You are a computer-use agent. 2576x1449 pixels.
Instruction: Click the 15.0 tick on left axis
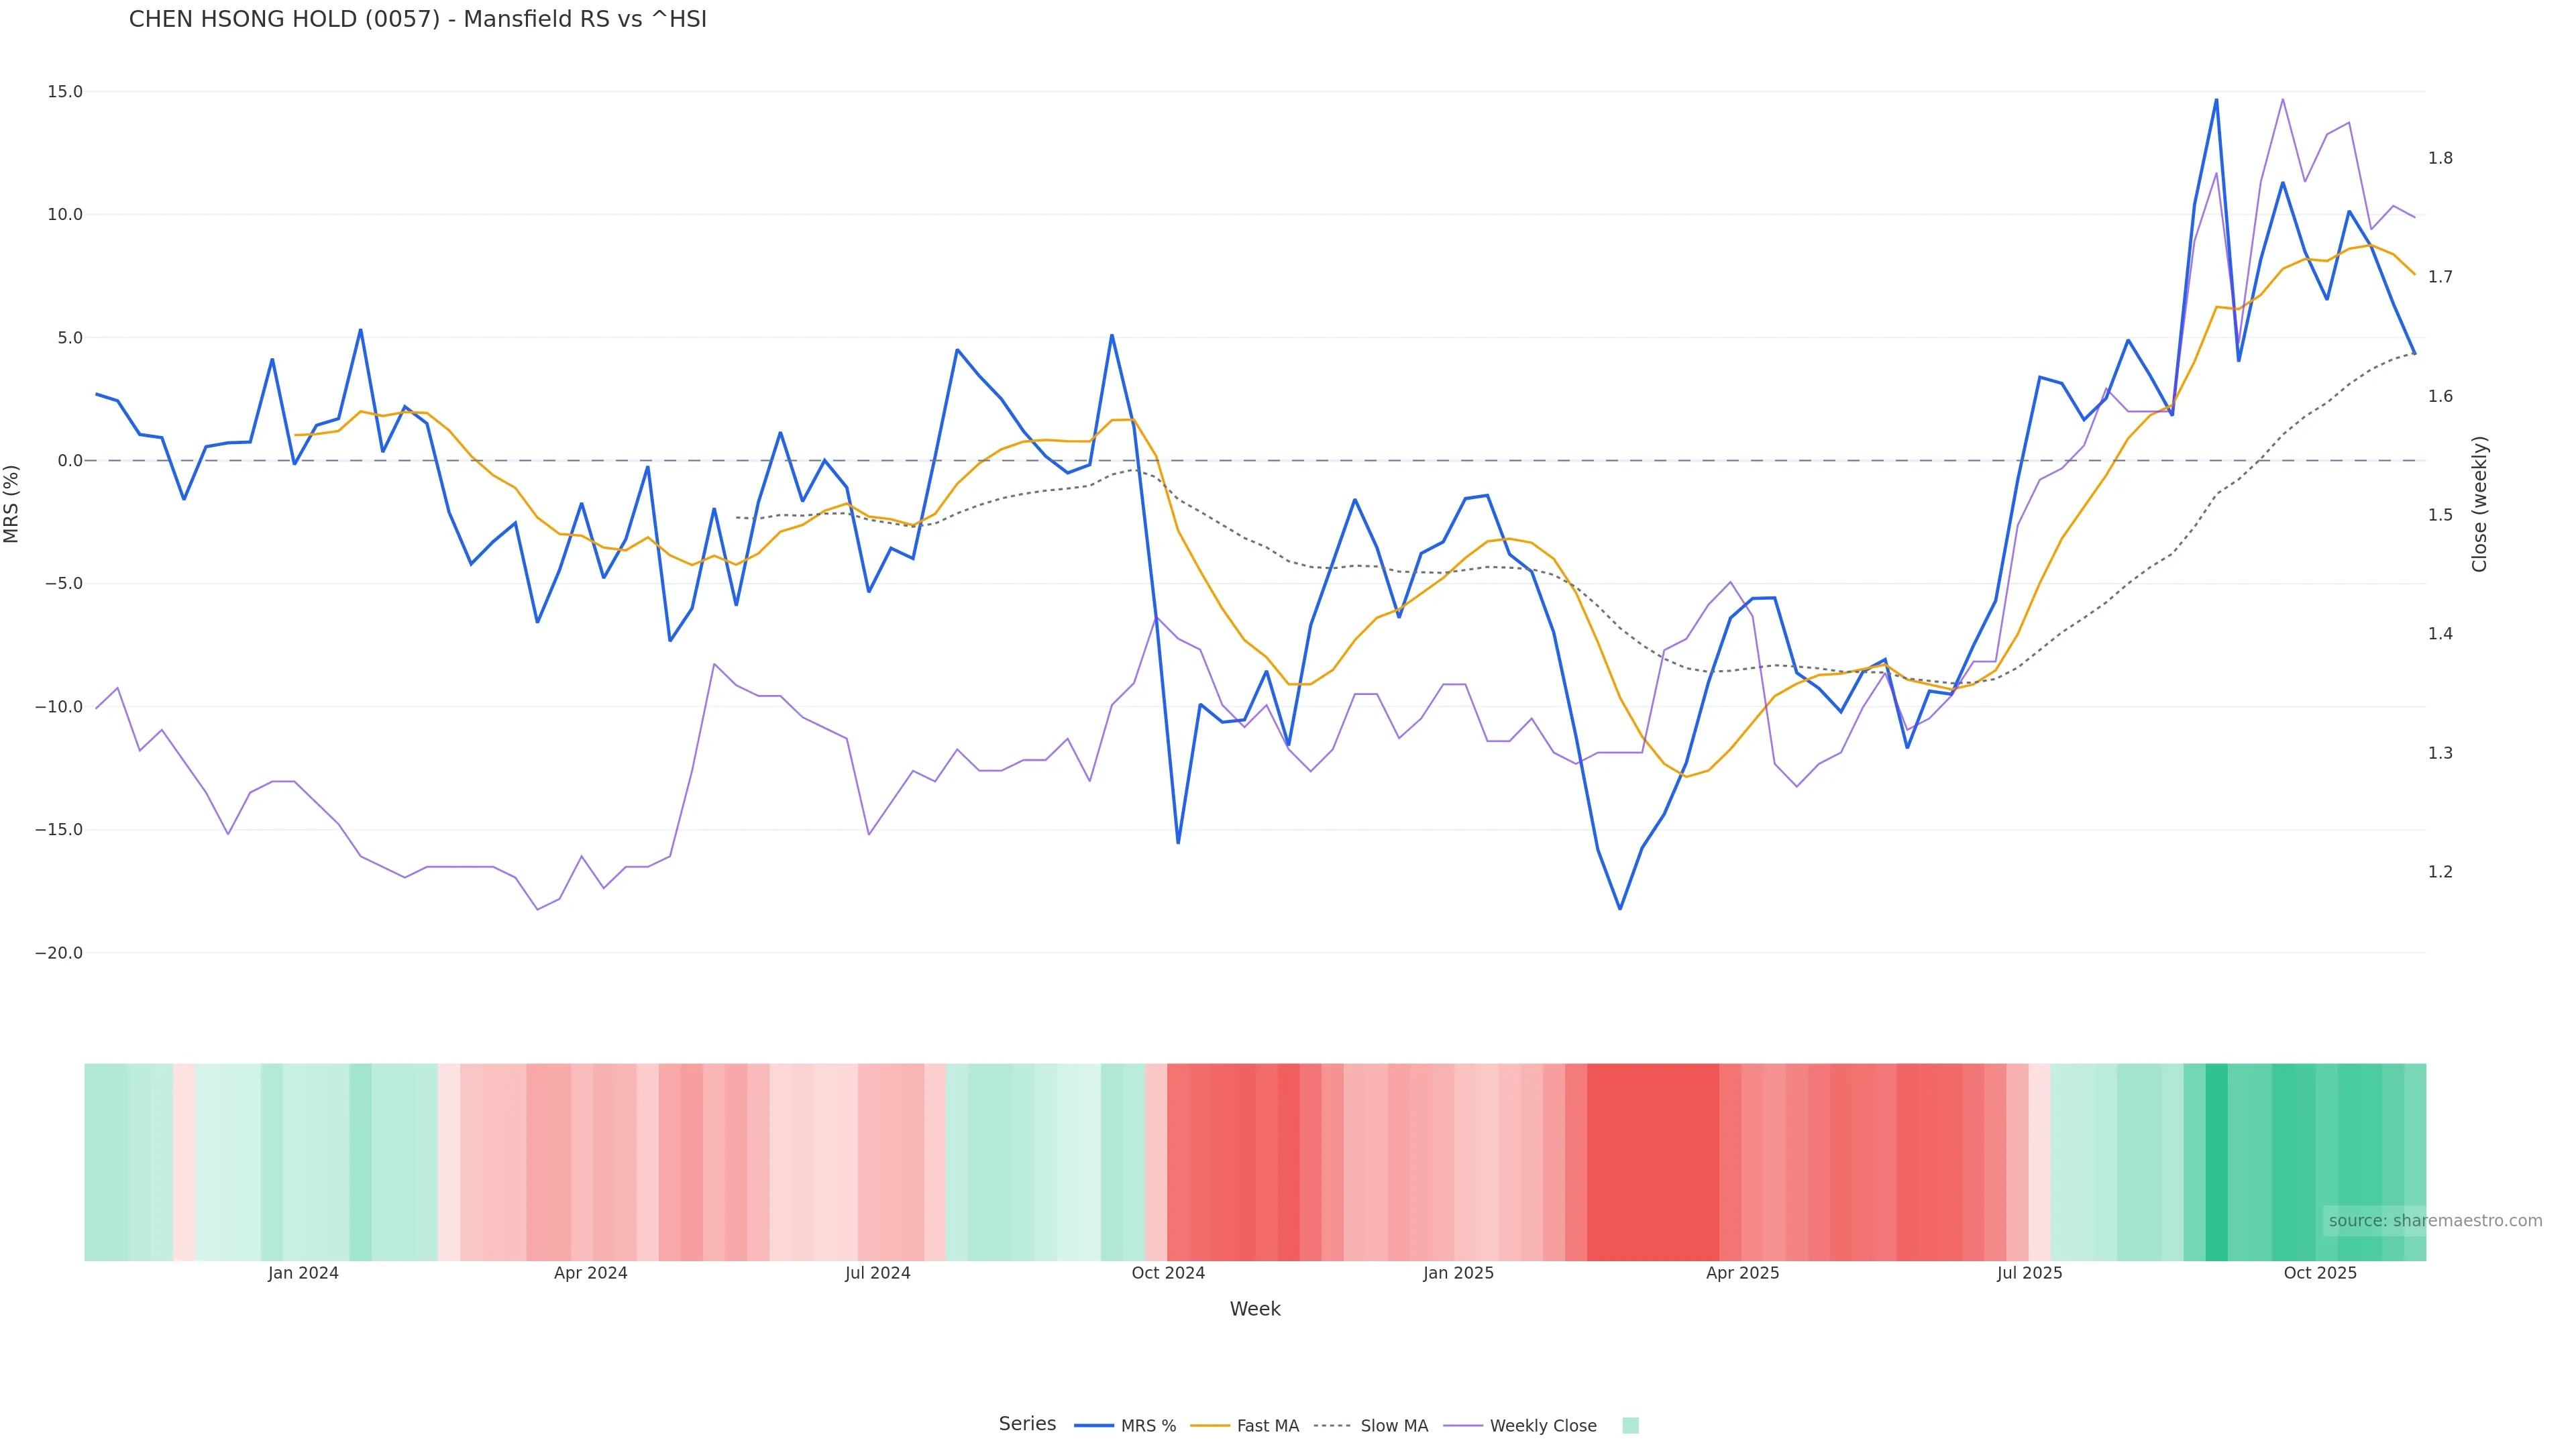tap(65, 92)
